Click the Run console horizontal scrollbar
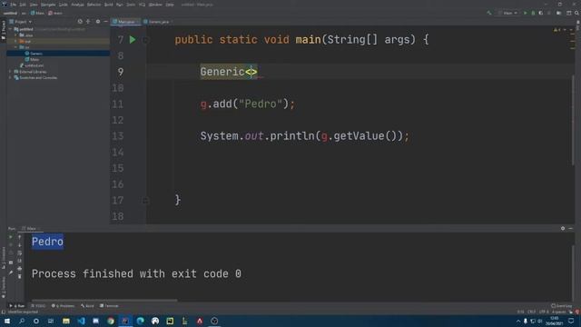This screenshot has height=327, width=581. pos(104,301)
